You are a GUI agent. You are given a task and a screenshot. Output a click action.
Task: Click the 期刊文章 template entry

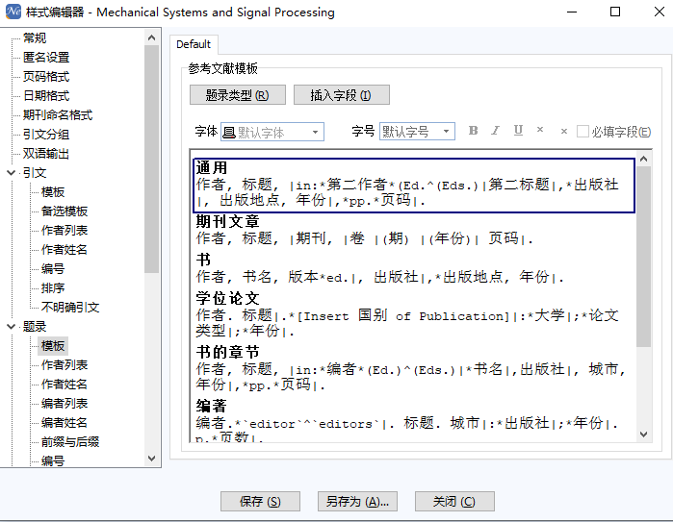[227, 221]
